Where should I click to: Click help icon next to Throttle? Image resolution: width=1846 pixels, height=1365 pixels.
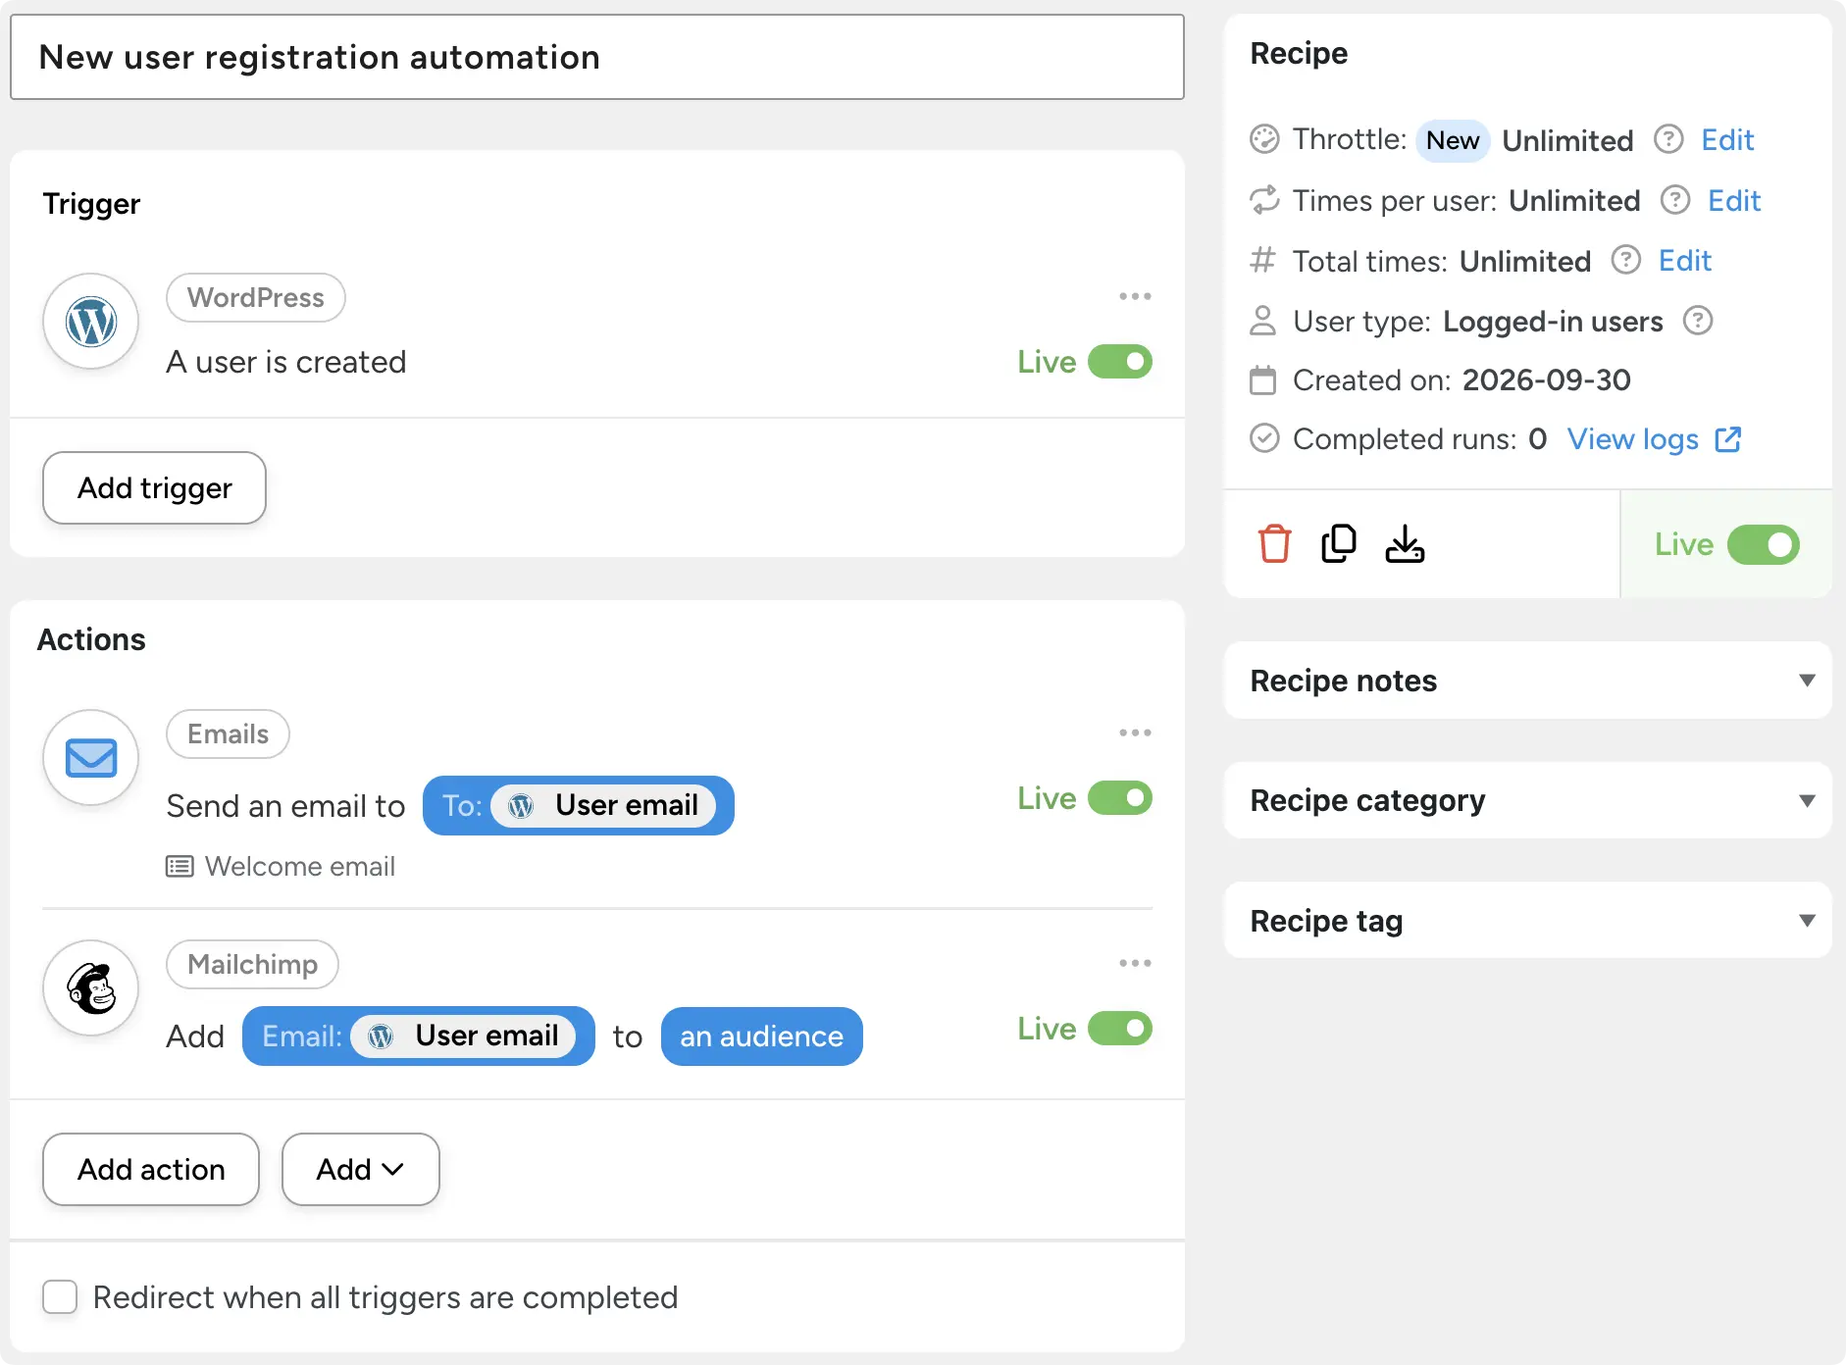(1668, 139)
